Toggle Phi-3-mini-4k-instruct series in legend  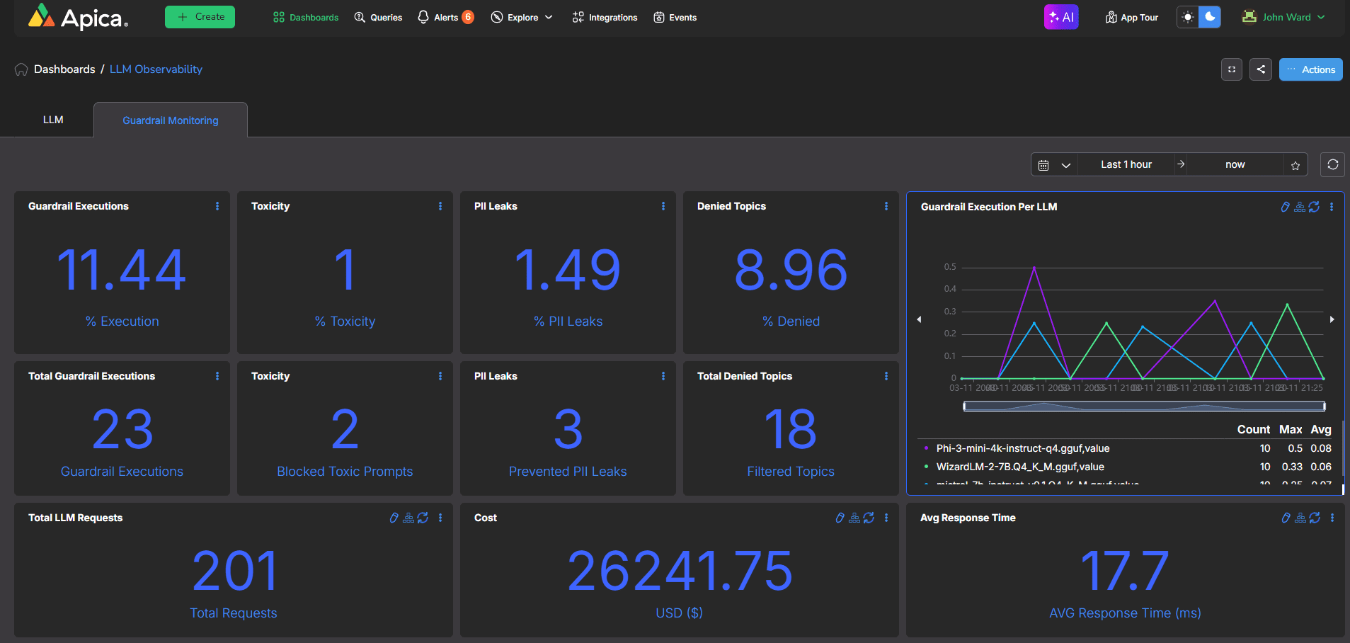[1023, 448]
